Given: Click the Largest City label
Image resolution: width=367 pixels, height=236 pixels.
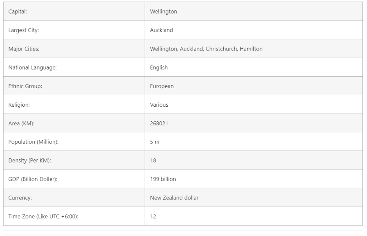Looking at the screenshot, I should click(24, 30).
